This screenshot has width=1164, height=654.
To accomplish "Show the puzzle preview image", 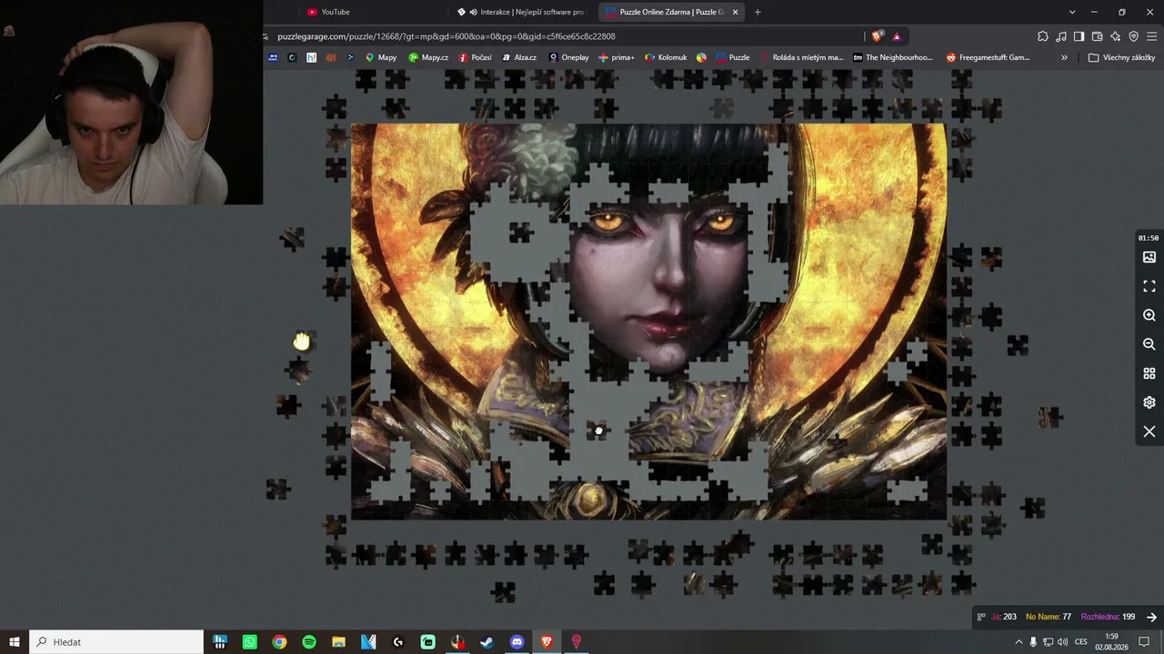I will click(1149, 257).
